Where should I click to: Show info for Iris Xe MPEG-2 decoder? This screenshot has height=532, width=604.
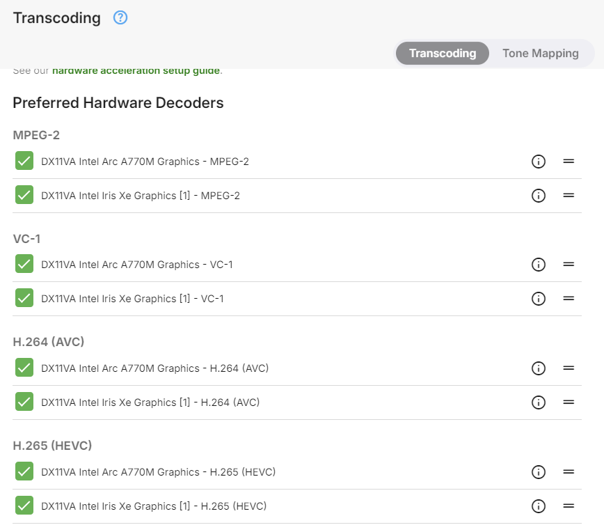click(x=538, y=196)
